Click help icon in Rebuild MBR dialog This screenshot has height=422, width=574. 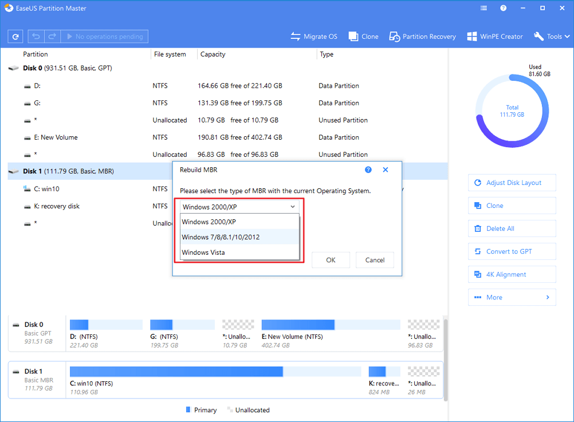368,170
